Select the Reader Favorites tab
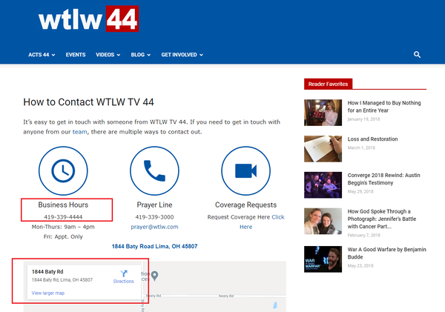 click(x=328, y=84)
